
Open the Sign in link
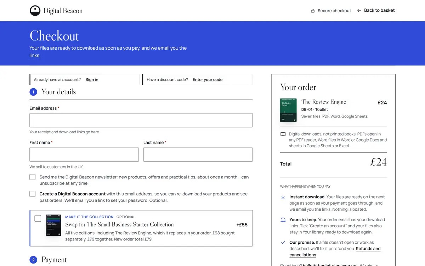pos(92,80)
